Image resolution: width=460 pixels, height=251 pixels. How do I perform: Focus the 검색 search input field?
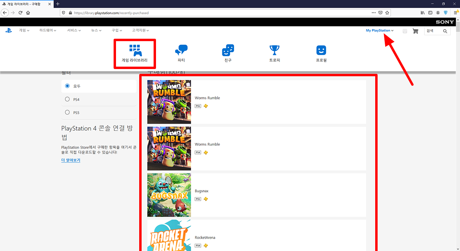[433, 31]
